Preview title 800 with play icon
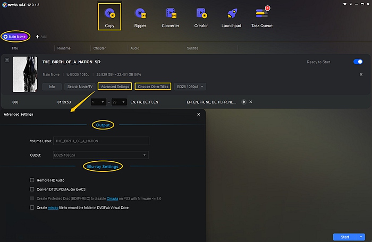Viewport: 372px width, 242px height. coord(243,102)
